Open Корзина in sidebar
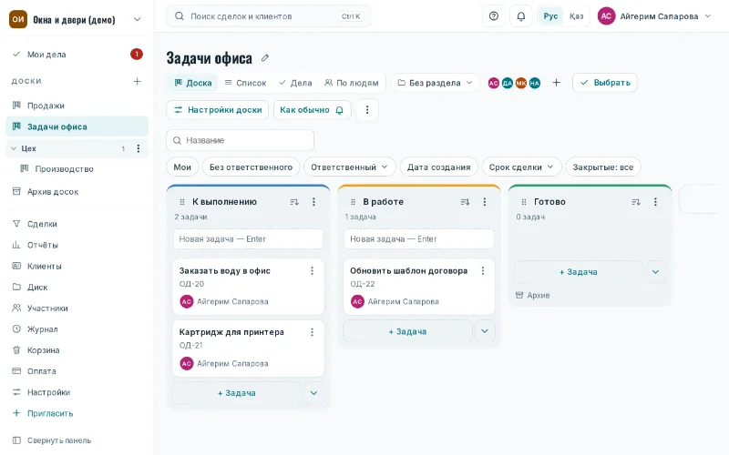The image size is (729, 455). 77,350
